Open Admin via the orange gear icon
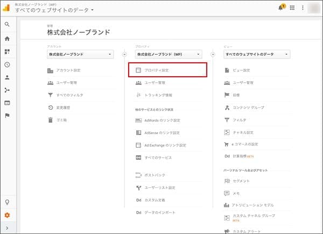Image resolution: width=323 pixels, height=234 pixels. click(7, 215)
